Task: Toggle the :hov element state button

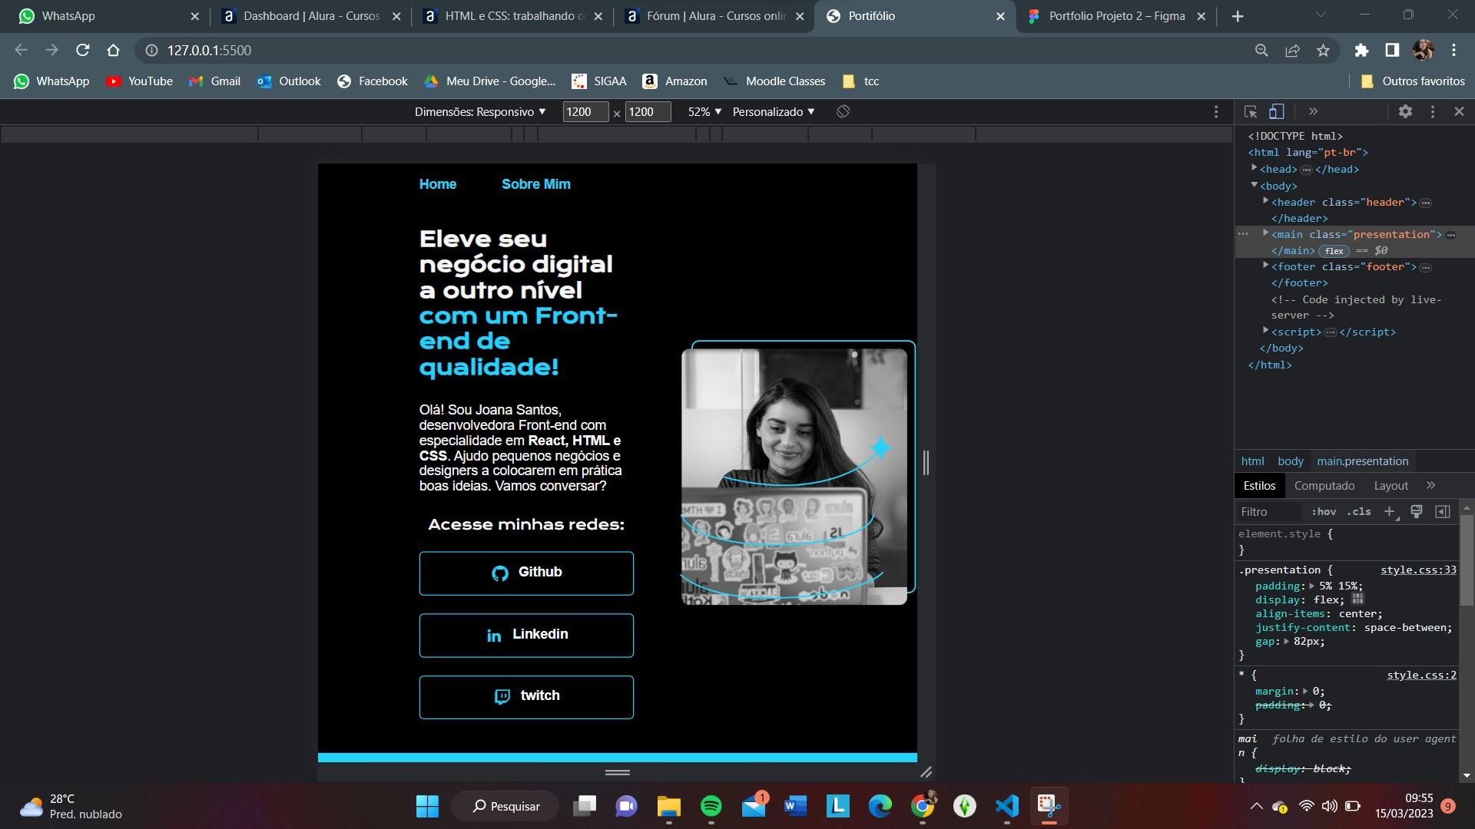Action: click(1324, 512)
